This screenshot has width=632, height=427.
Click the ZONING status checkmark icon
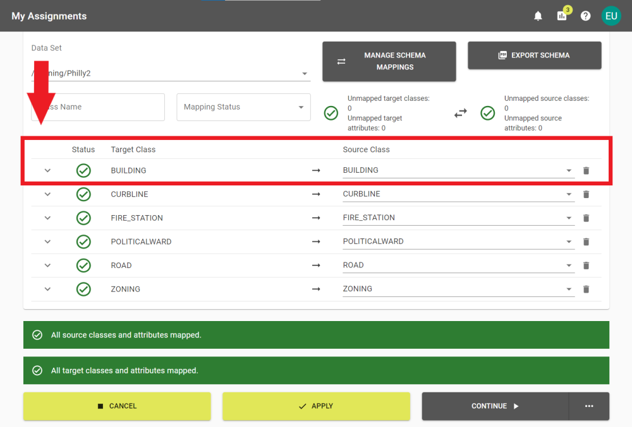click(x=83, y=289)
